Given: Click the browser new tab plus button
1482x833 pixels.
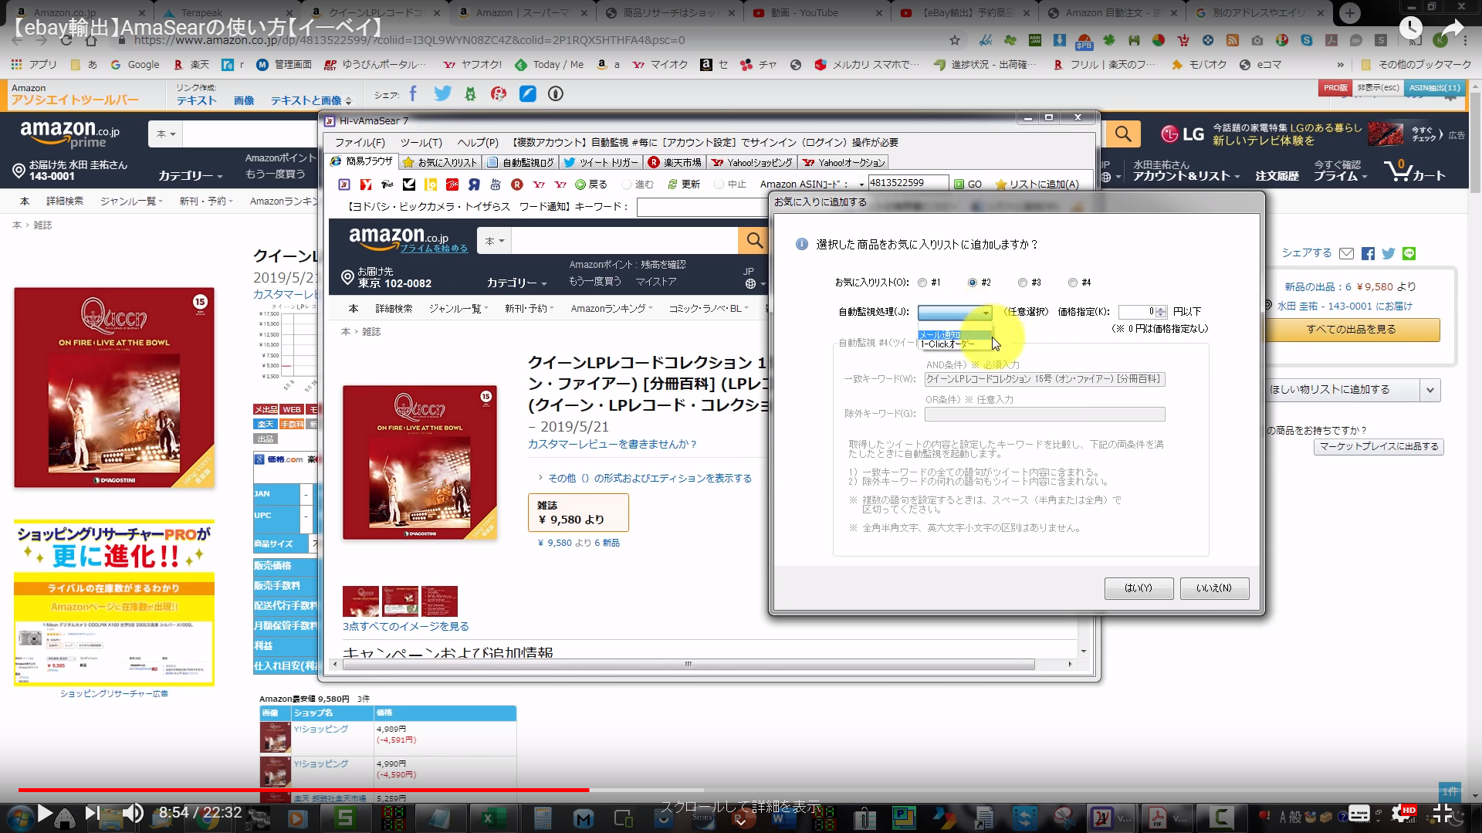Looking at the screenshot, I should click(x=1350, y=13).
